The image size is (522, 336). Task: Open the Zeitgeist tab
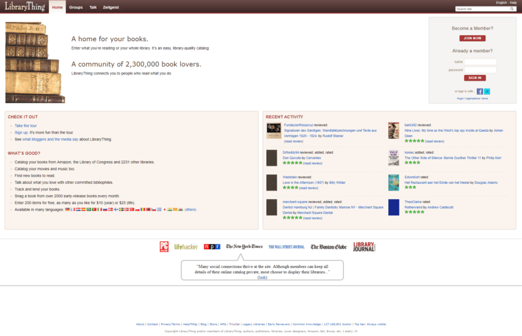111,7
